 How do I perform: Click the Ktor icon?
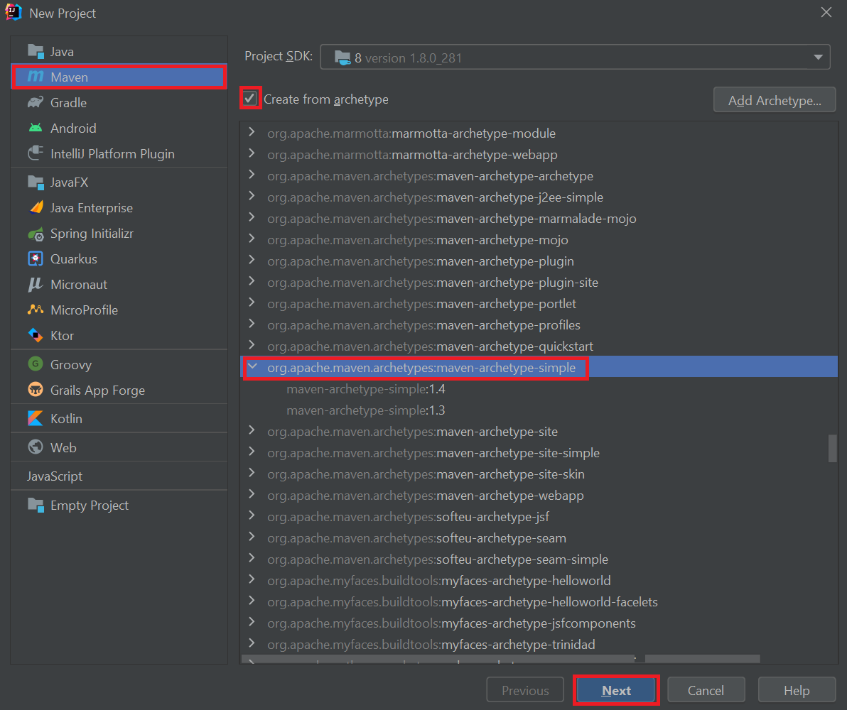(x=36, y=335)
